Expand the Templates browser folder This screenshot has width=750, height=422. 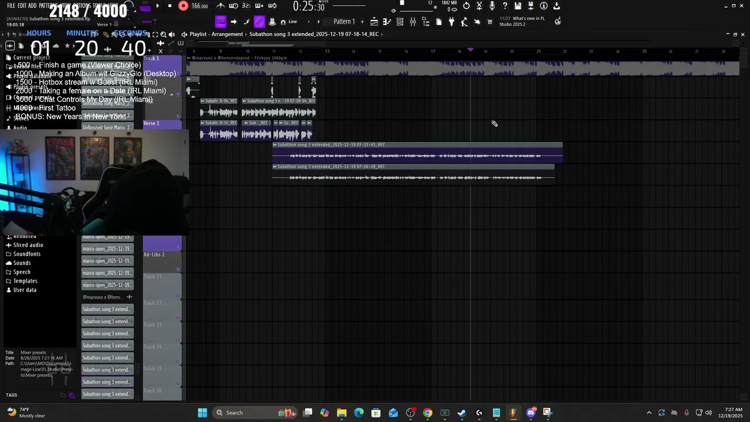pyautogui.click(x=25, y=281)
